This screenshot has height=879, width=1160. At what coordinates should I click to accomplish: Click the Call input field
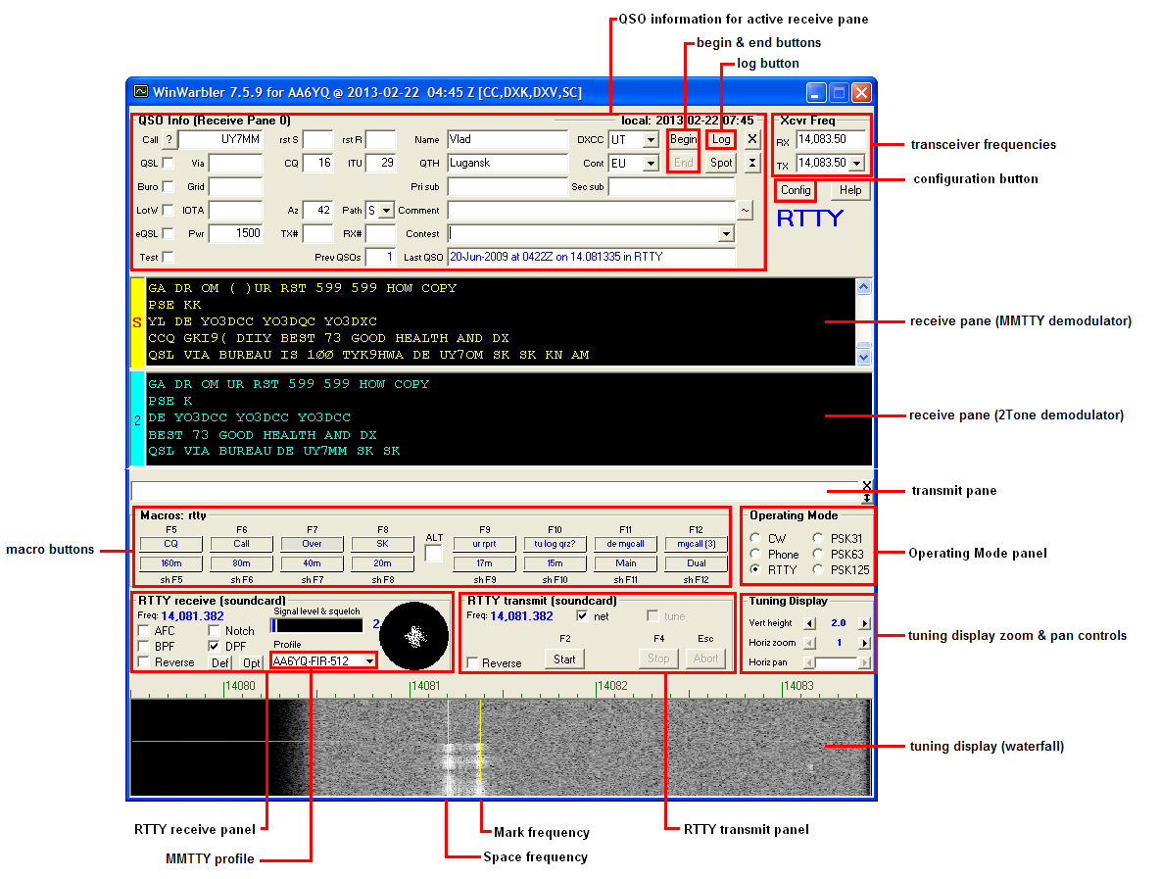(220, 139)
